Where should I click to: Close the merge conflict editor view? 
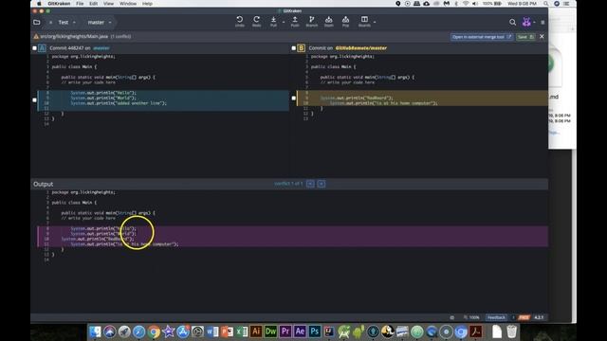tap(542, 36)
